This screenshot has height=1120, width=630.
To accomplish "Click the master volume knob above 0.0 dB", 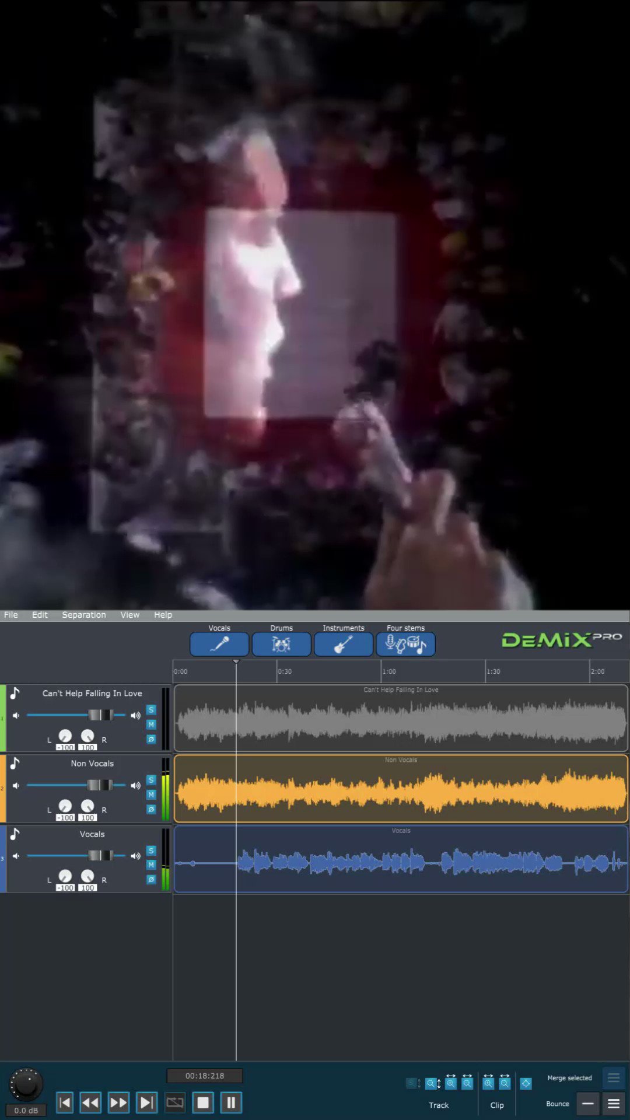I will click(26, 1084).
